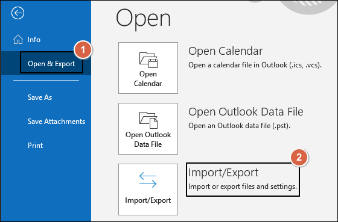Click the 'Open Calendar' heading text
Viewport: 338px width, 222px height.
click(226, 51)
